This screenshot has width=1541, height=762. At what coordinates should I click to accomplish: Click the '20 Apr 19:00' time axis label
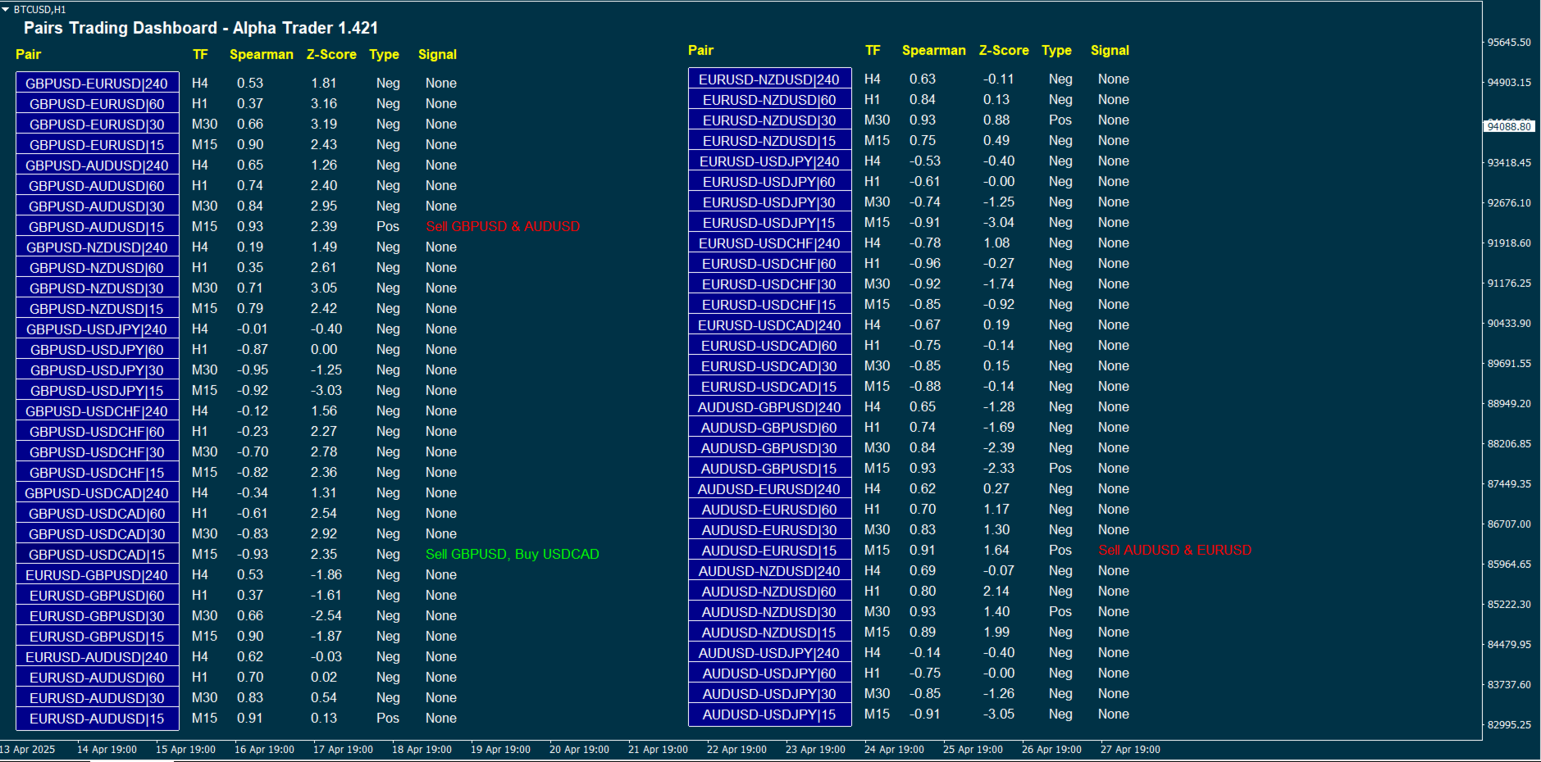tap(579, 750)
